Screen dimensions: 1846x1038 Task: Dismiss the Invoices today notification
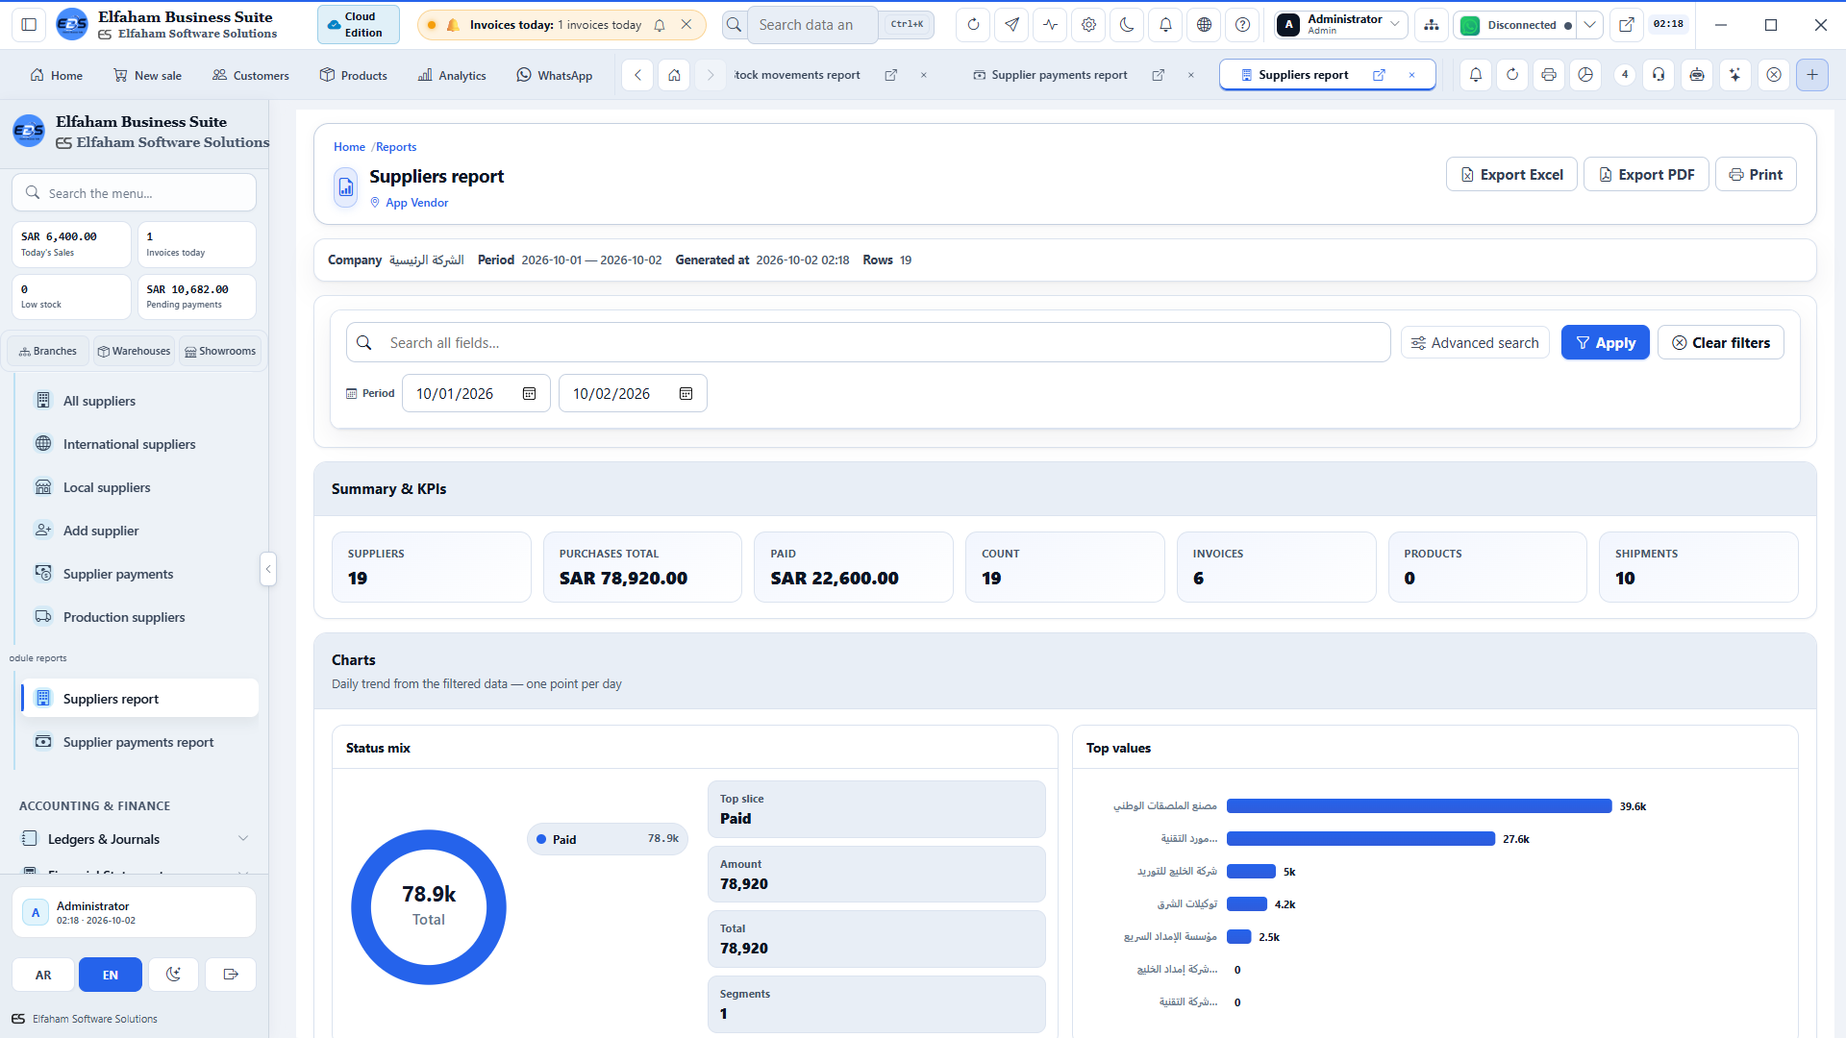tap(686, 25)
